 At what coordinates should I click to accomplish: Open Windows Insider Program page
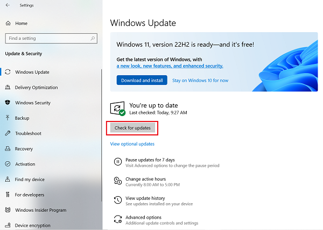point(40,210)
